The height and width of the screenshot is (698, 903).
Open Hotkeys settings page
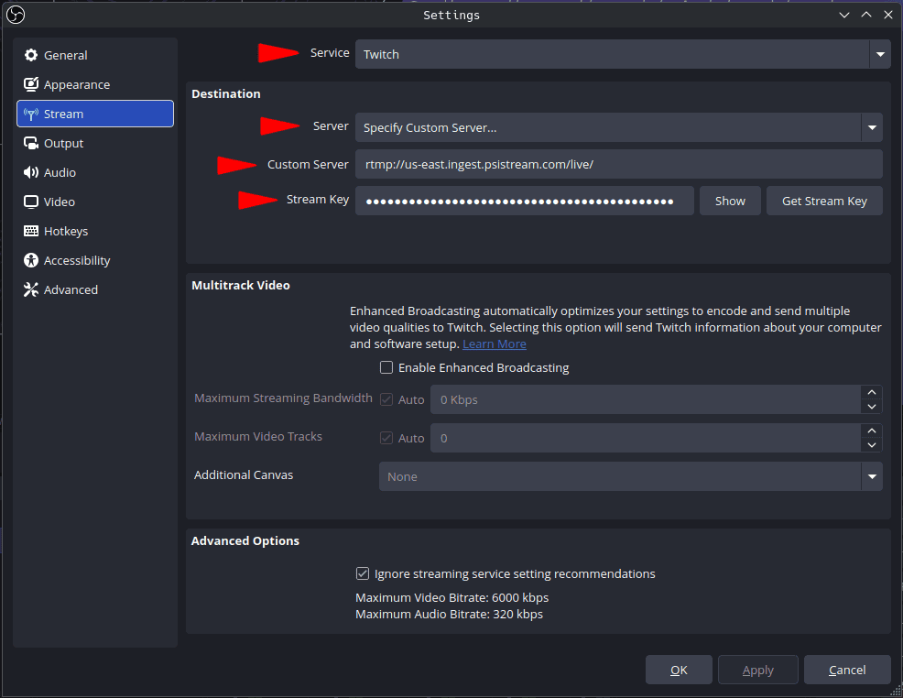click(x=95, y=231)
